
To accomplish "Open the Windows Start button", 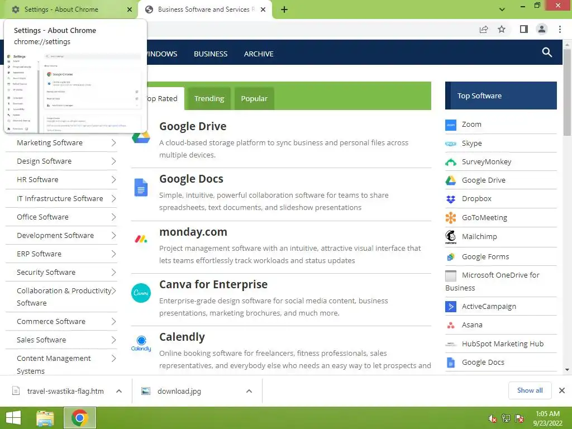I will [x=13, y=418].
